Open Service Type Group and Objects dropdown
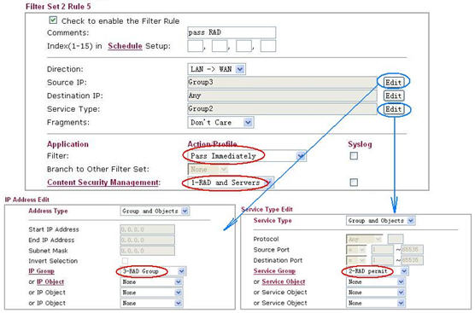Viewport: 475px width, 313px height. pos(380,220)
